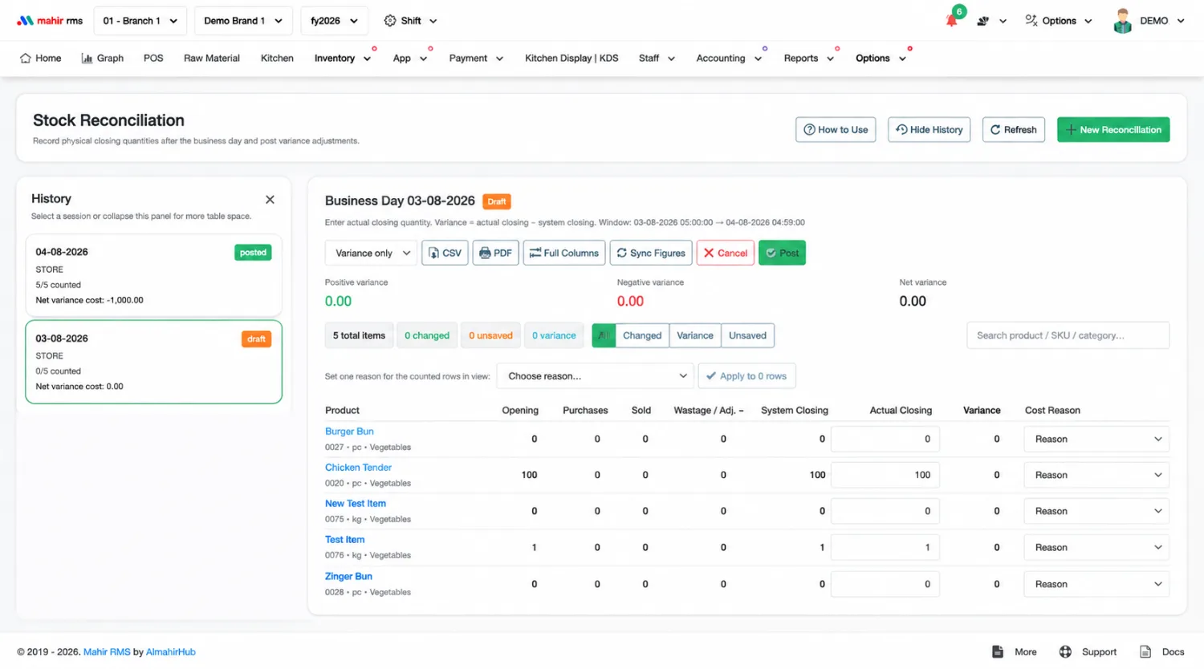Open the Reason dropdown for Chicken Tender

coord(1096,475)
